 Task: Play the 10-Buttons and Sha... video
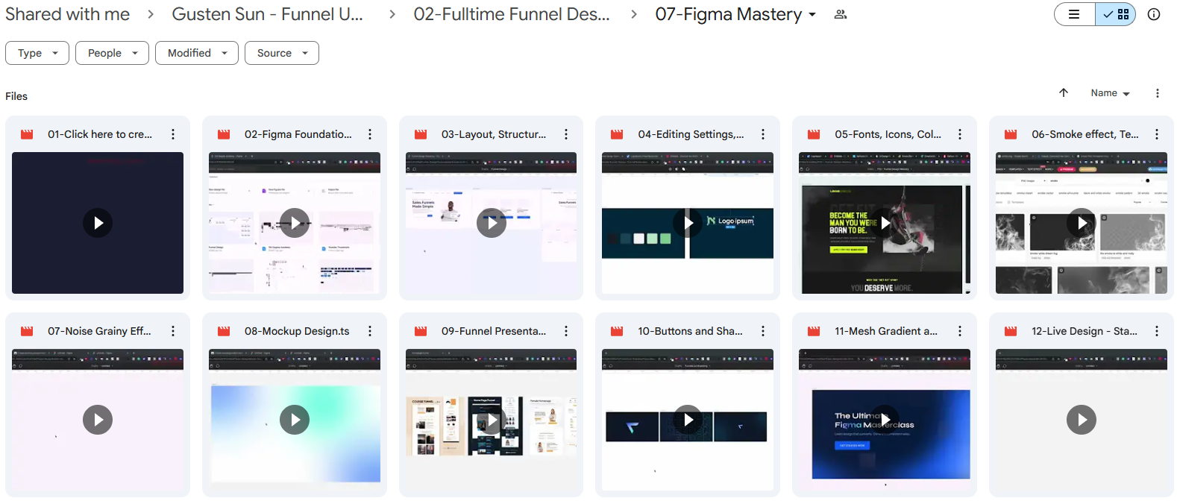[x=688, y=420]
